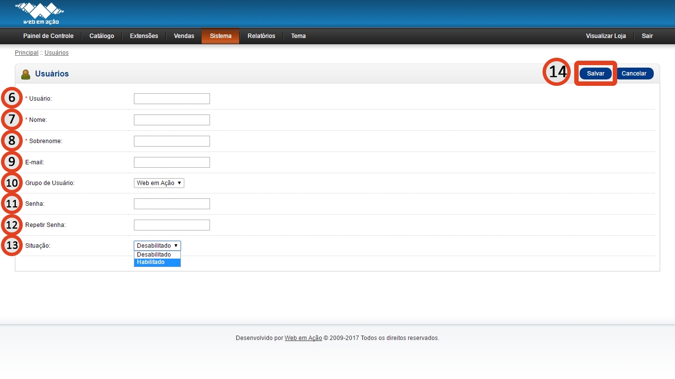Click the Usuários breadcrumb link
This screenshot has width=675, height=379.
tap(56, 53)
